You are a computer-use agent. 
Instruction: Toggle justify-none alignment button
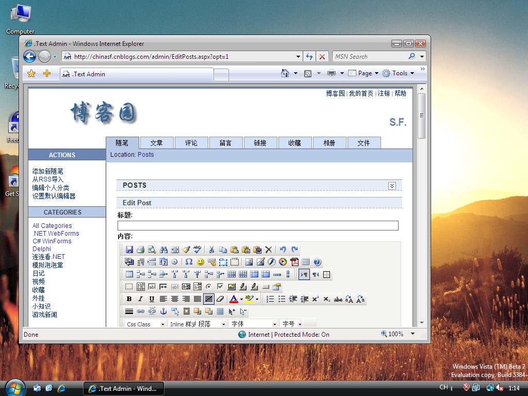209,299
